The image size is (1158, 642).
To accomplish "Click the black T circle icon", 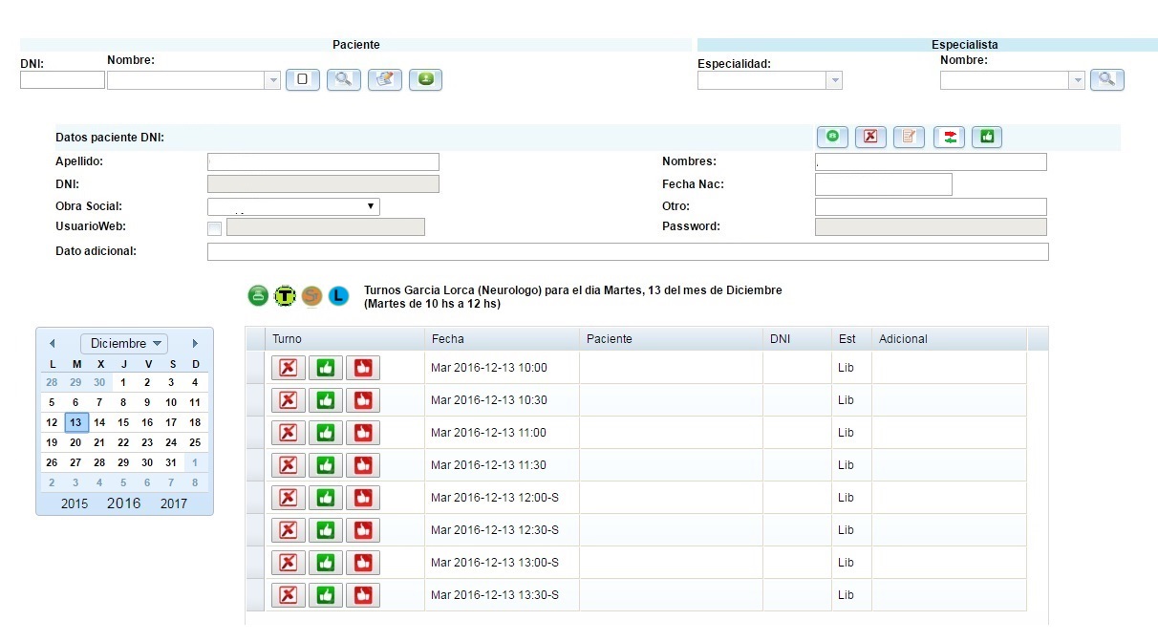I will click(x=285, y=296).
